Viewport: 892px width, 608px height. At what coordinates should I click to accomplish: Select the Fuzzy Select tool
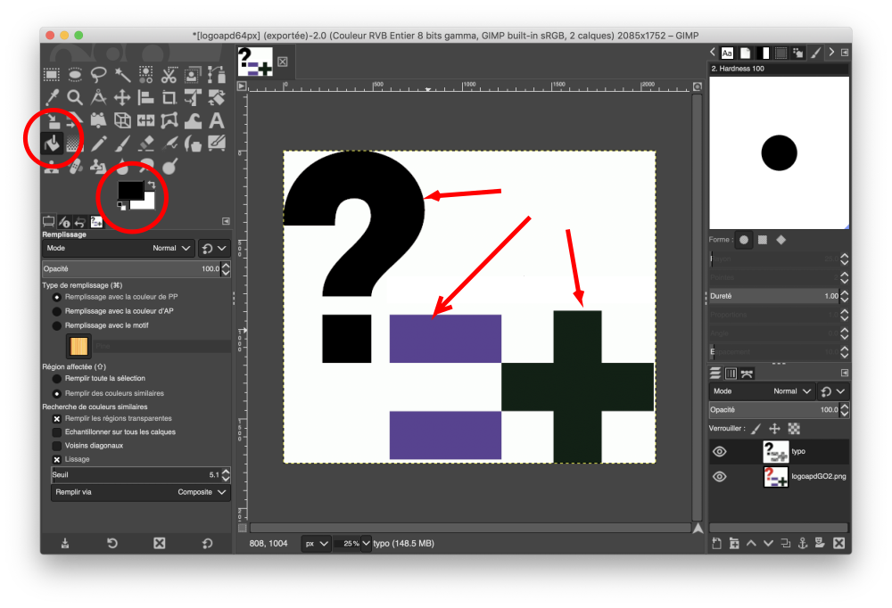pyautogui.click(x=123, y=74)
